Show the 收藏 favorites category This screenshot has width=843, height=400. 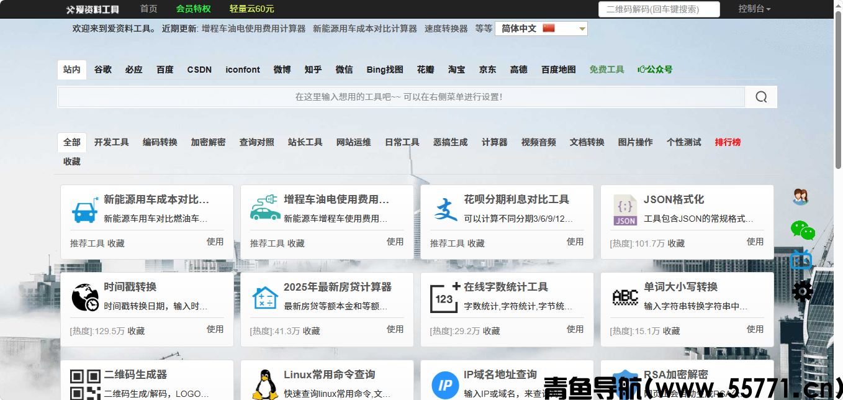pos(71,161)
